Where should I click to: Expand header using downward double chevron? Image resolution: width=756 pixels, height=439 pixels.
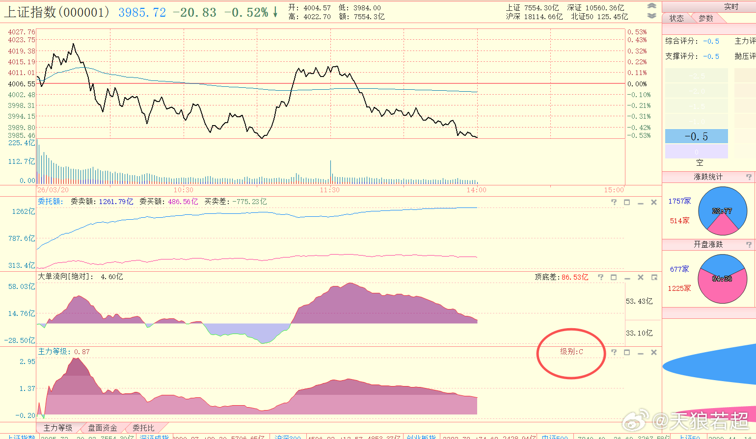651,16
